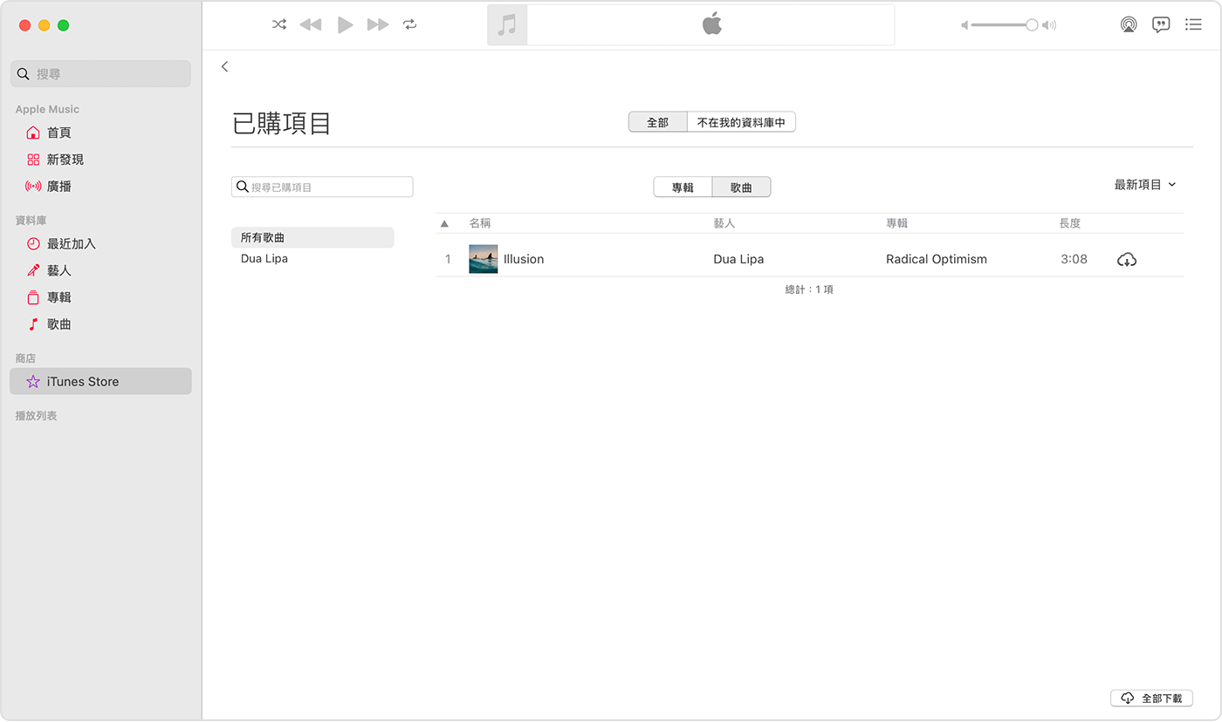Screen dimensions: 1222x722
Task: Switch to the 歌曲 segment tab
Action: (x=741, y=187)
